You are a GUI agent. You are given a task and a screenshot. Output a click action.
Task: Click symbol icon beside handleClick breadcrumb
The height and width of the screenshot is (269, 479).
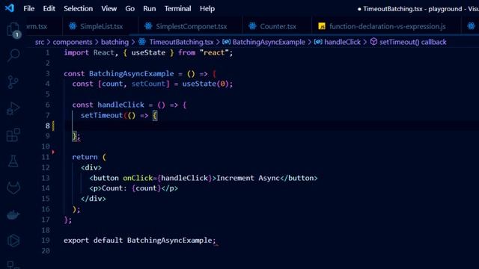click(318, 42)
